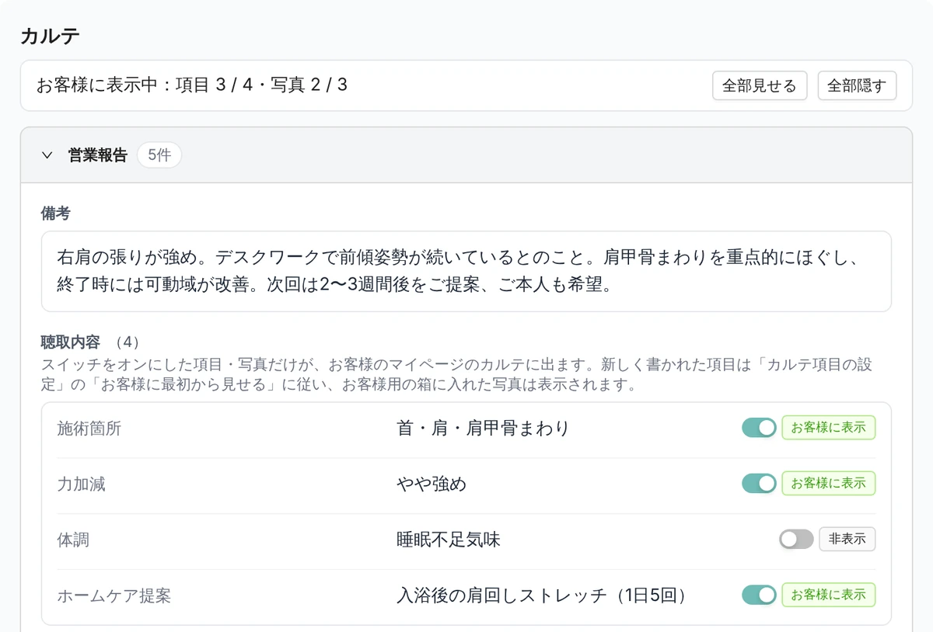Toggle off the ホームケア提案 visibility switch
The height and width of the screenshot is (632, 933).
(x=759, y=596)
